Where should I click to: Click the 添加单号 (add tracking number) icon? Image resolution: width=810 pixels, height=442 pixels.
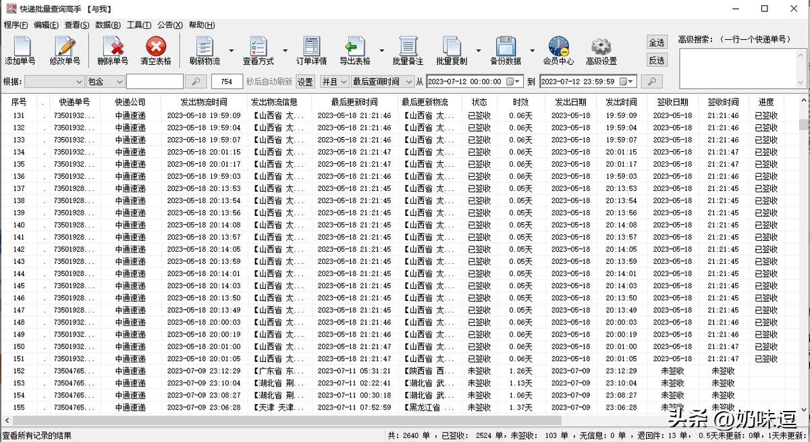pyautogui.click(x=20, y=47)
